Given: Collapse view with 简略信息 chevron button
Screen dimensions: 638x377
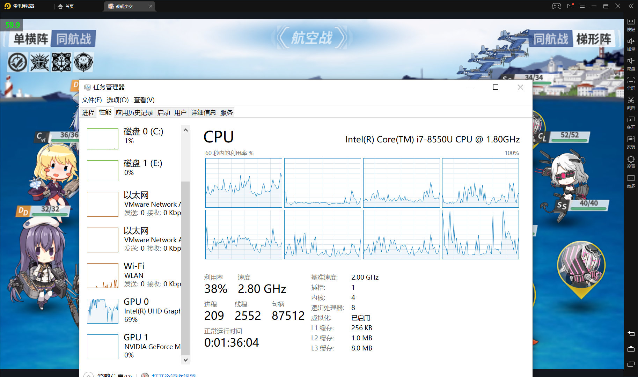Looking at the screenshot, I should [x=89, y=375].
